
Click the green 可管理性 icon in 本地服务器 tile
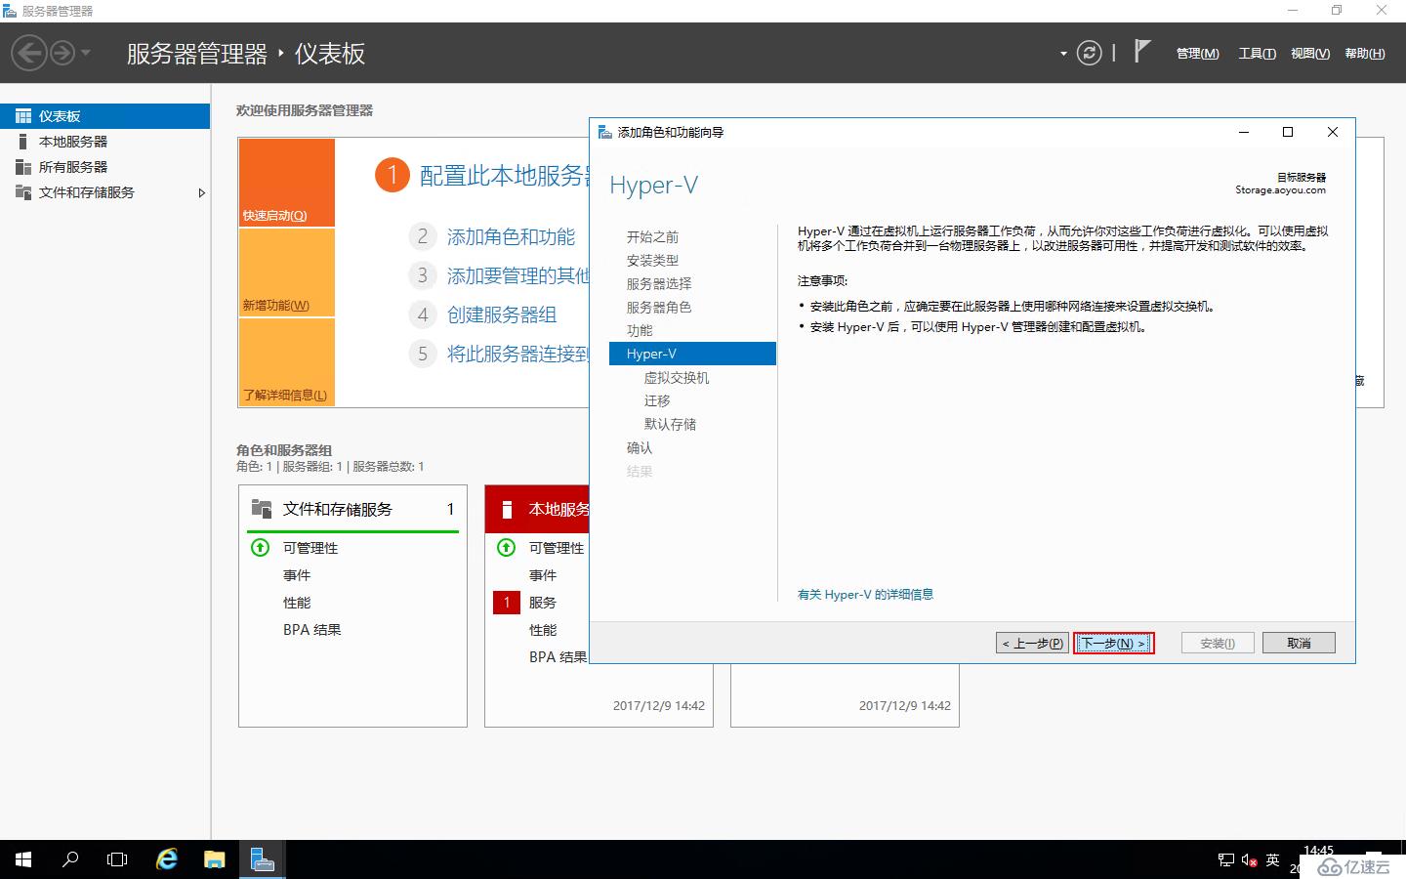pos(507,547)
